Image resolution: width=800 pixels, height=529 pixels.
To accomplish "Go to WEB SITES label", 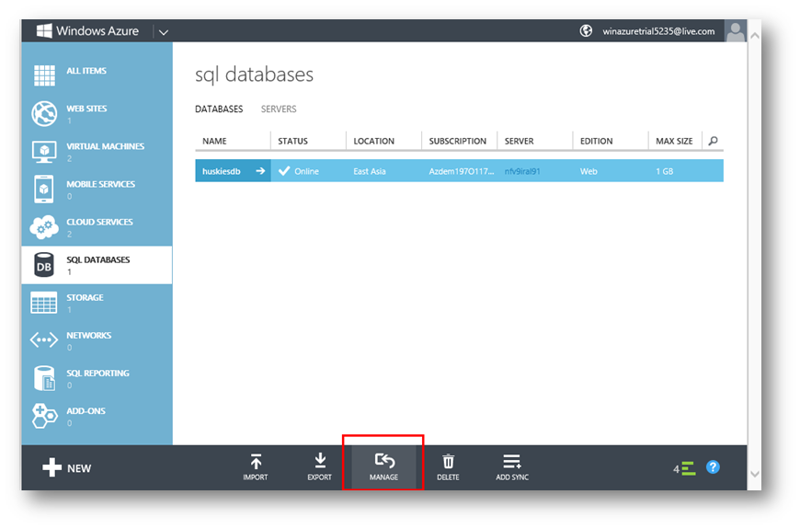I will pyautogui.click(x=86, y=109).
